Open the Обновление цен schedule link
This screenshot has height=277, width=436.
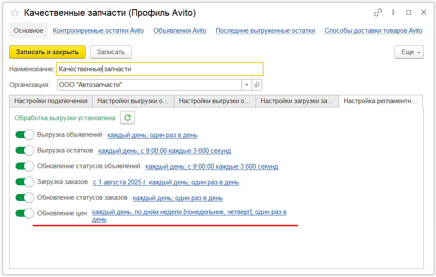coord(189,212)
